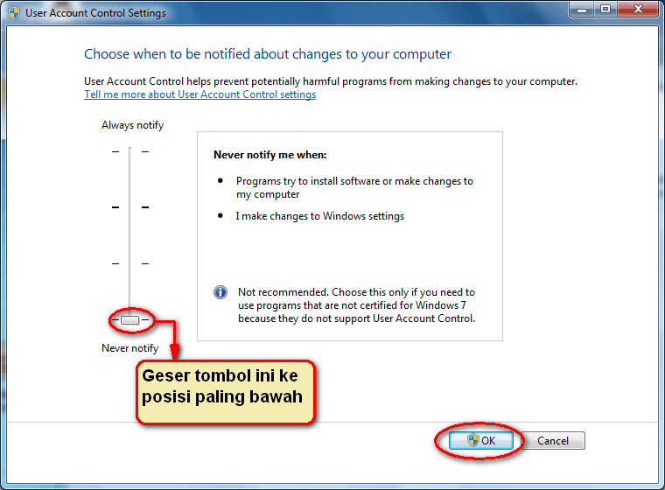
Task: Click the shield icon in the title bar
Action: click(14, 13)
